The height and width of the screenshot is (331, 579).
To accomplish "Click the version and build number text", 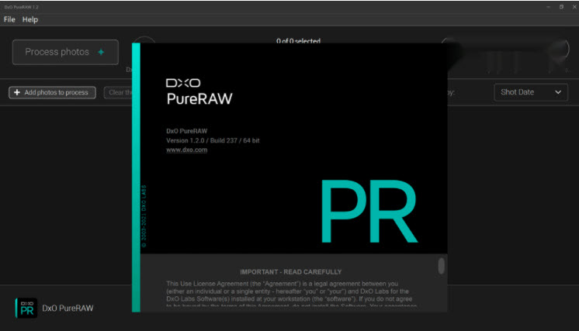I will tap(215, 140).
